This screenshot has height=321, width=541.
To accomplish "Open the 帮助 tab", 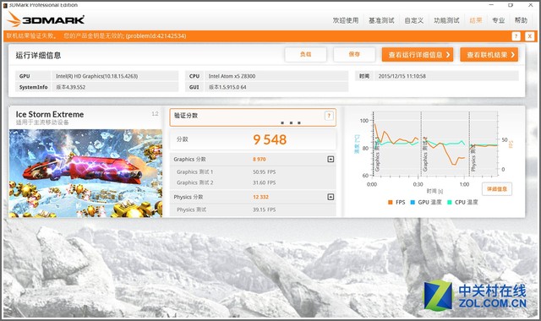I will click(521, 20).
